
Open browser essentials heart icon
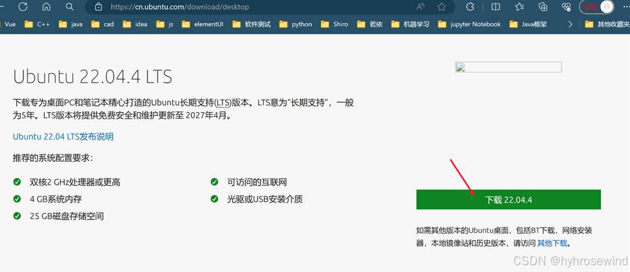566,6
